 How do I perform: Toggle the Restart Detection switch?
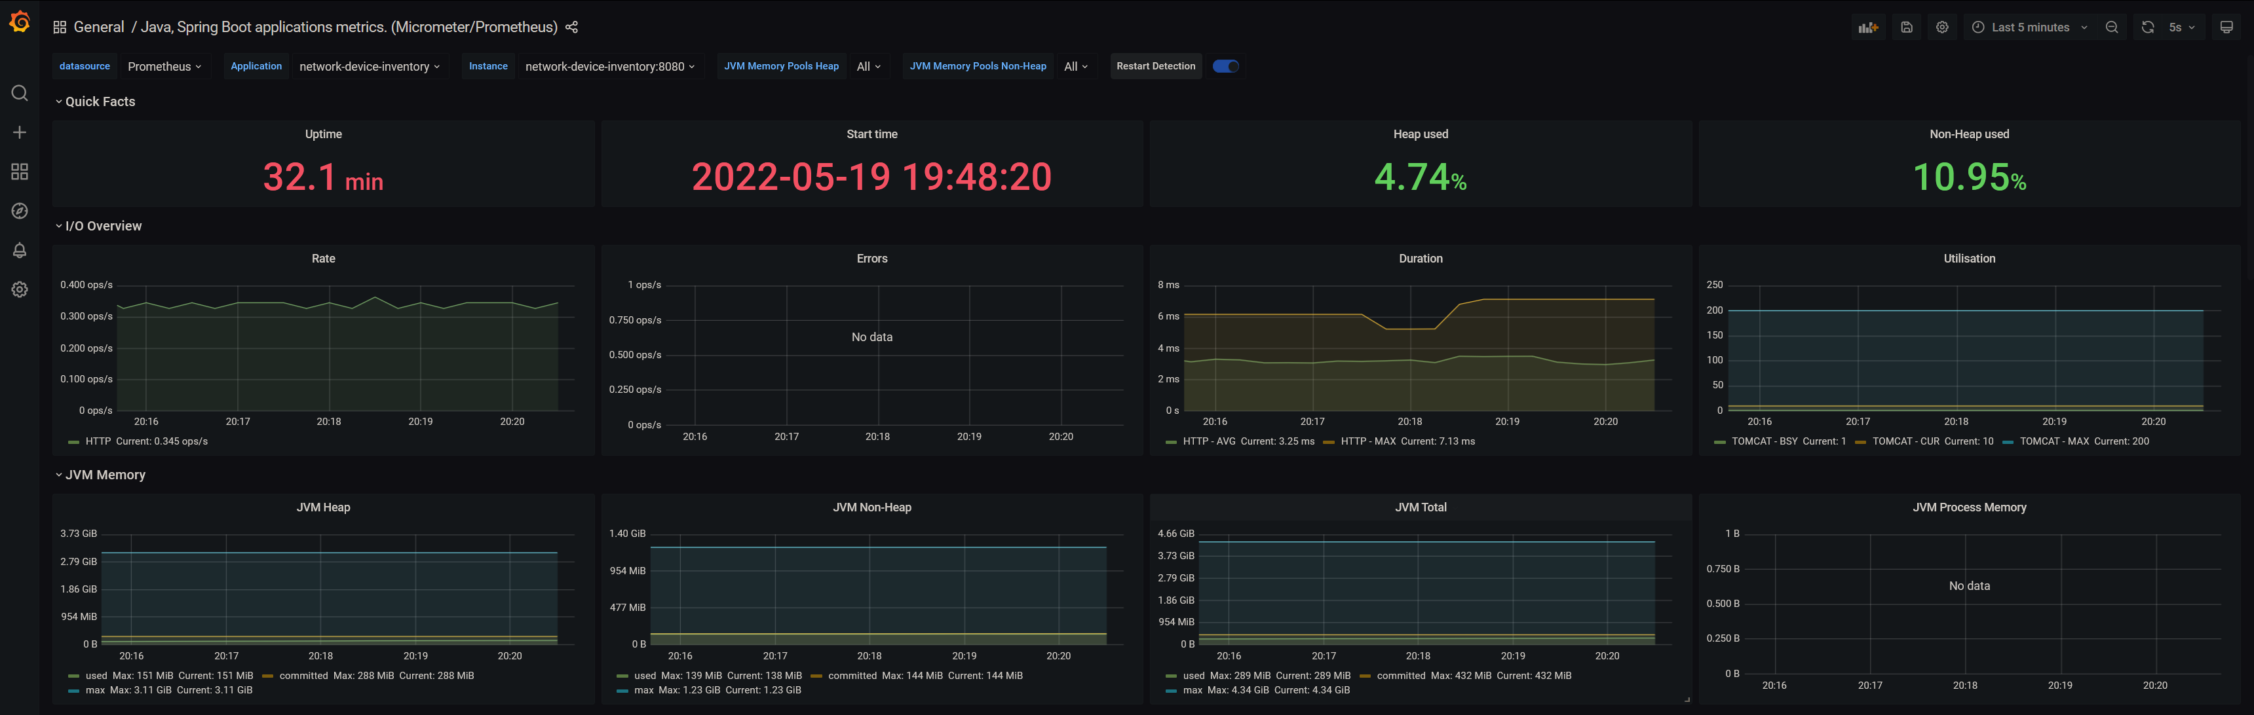click(1225, 66)
